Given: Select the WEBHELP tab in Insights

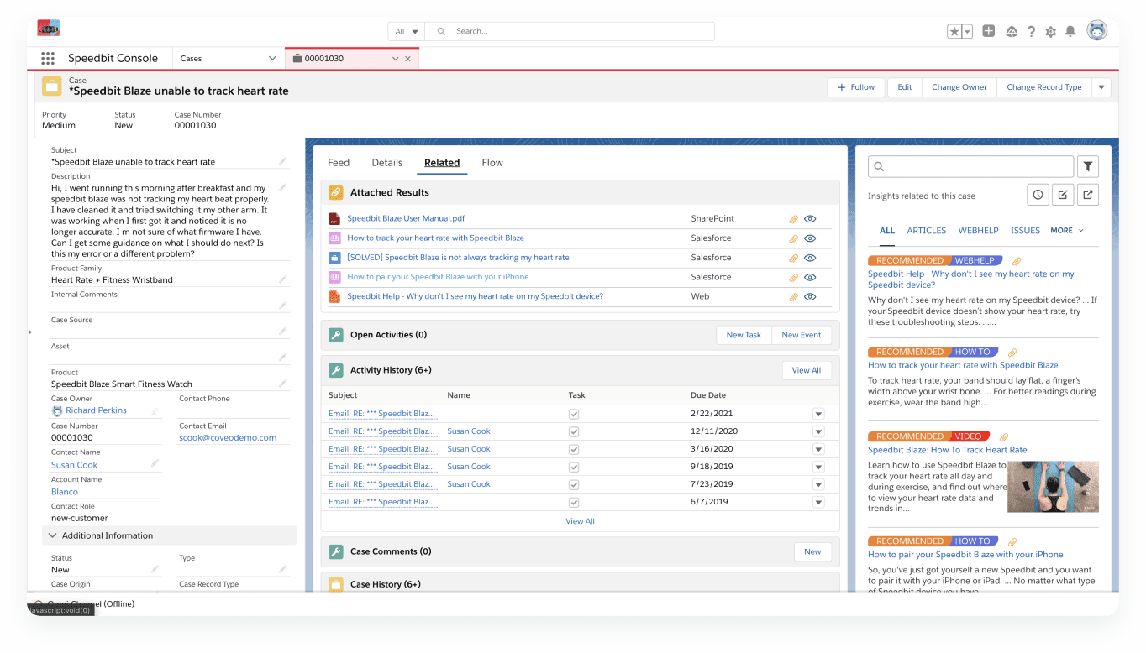Looking at the screenshot, I should 979,231.
